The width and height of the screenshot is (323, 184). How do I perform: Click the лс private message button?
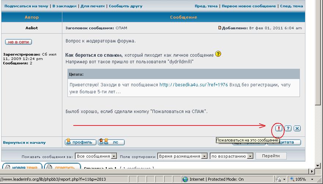coord(111,142)
